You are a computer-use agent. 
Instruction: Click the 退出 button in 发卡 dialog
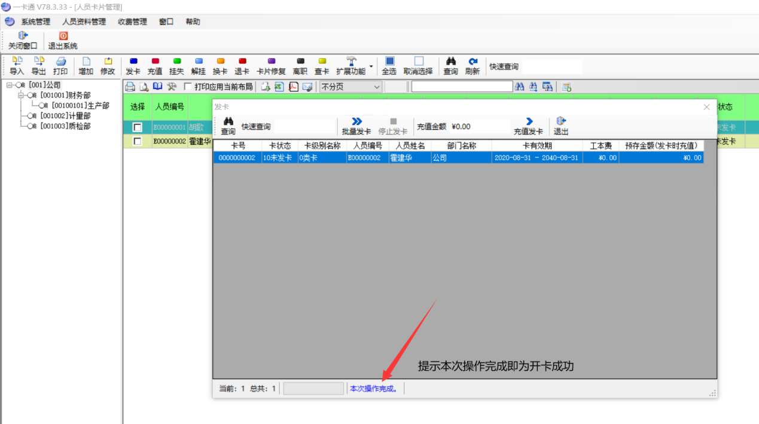pos(561,126)
